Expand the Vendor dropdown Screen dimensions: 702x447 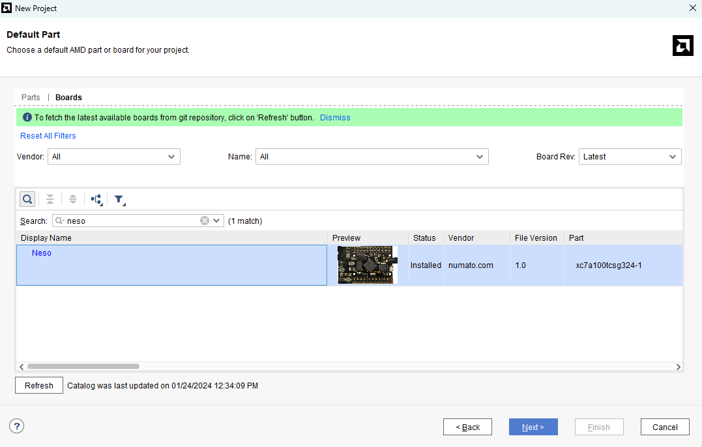pos(114,157)
